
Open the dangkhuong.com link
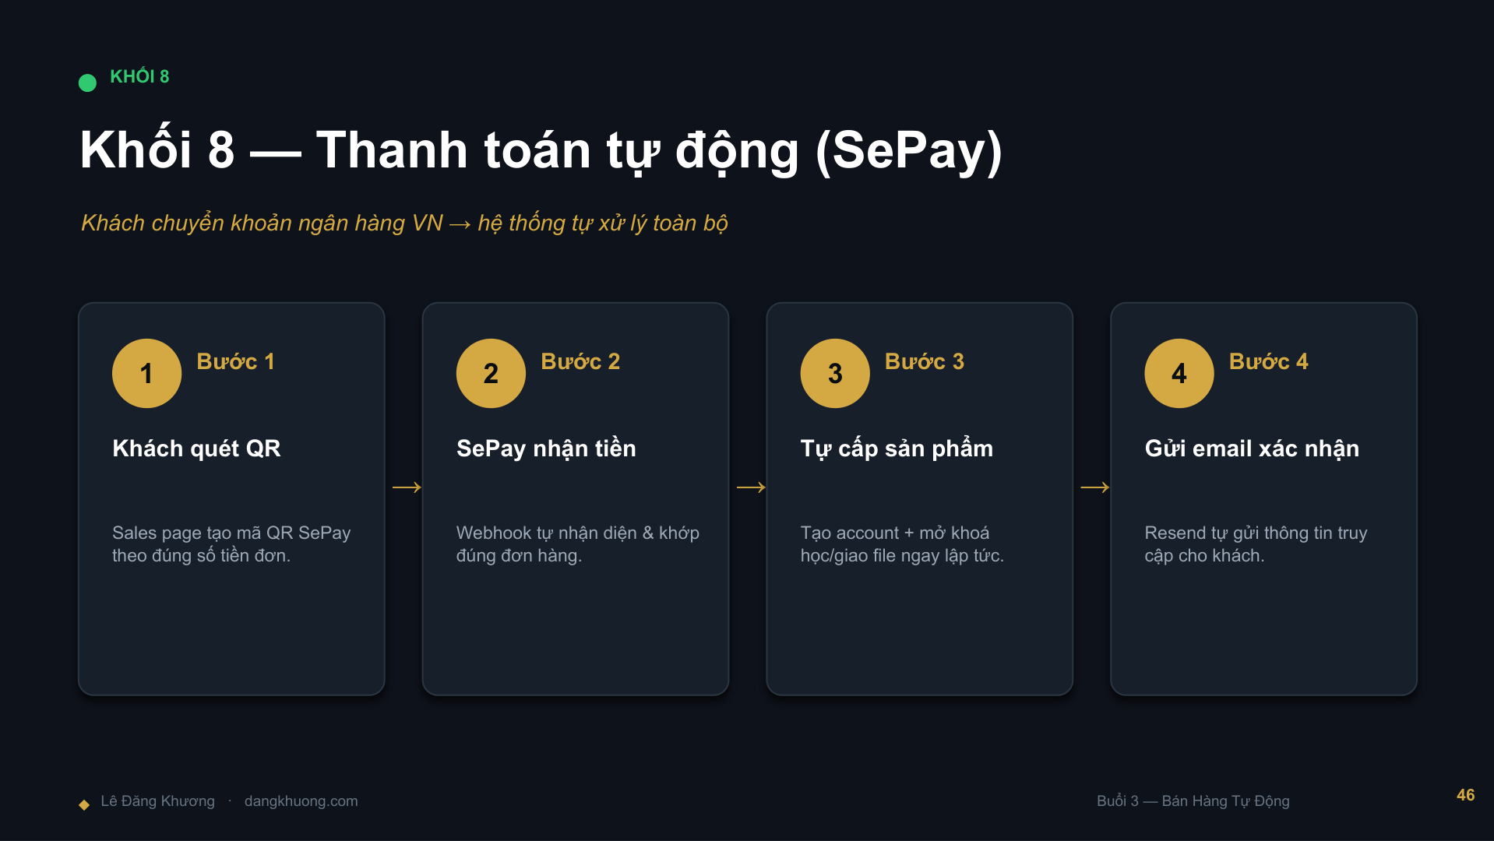tap(301, 801)
